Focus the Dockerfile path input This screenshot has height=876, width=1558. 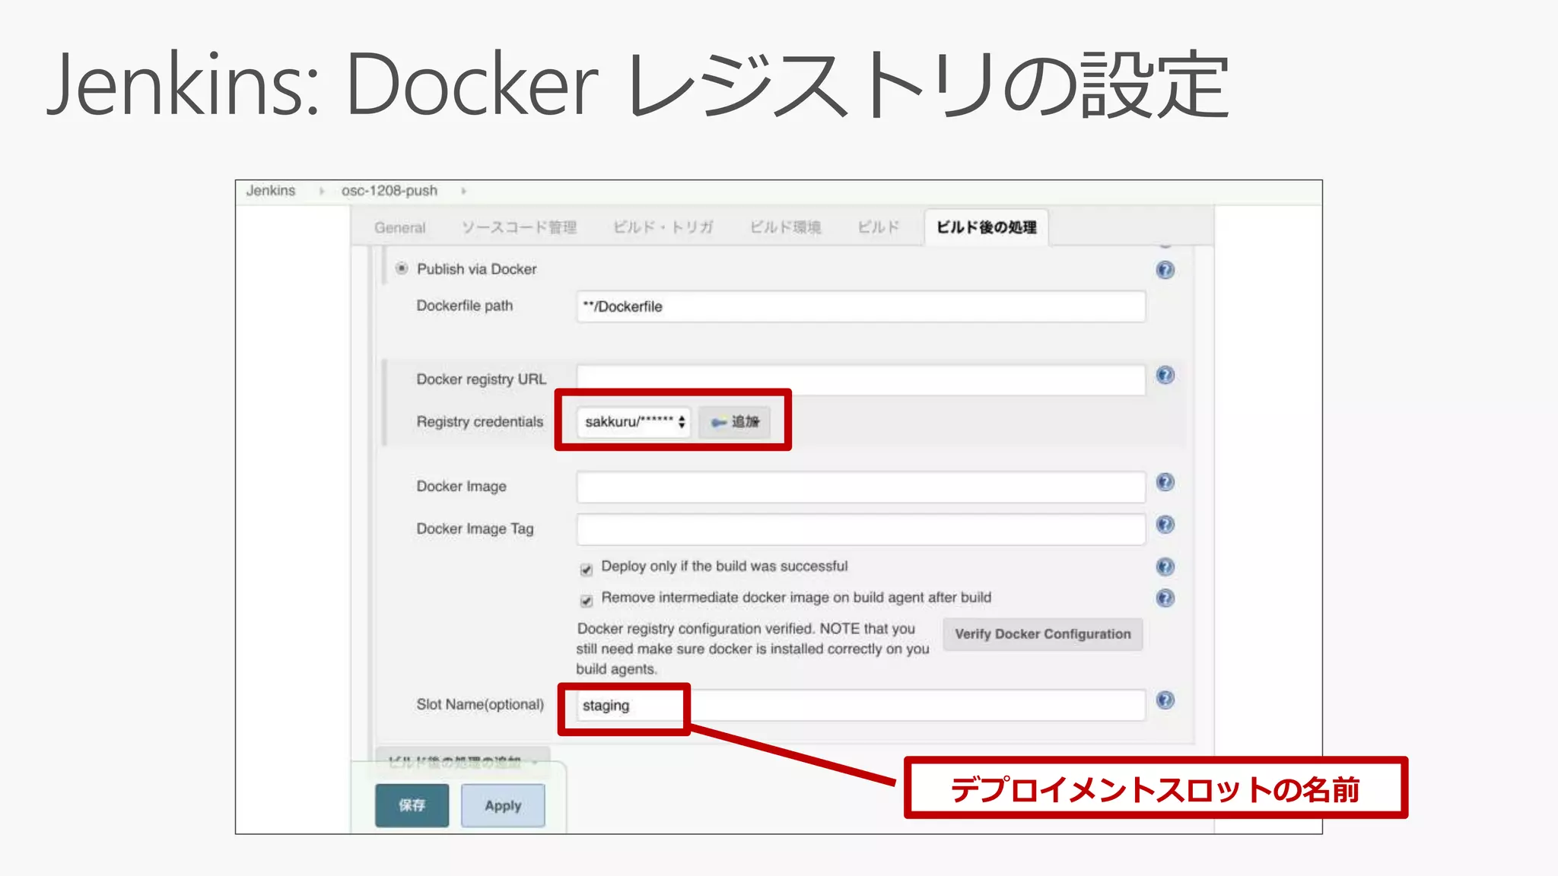(860, 306)
